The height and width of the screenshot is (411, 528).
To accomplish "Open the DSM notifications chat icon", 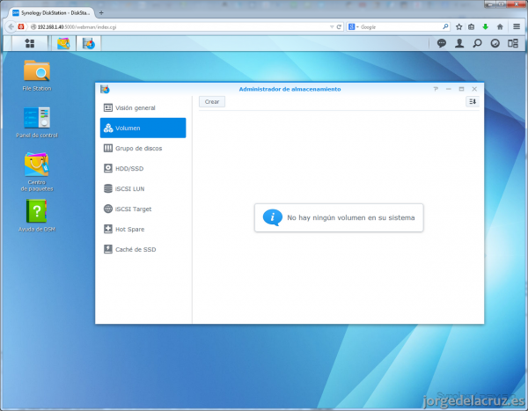I will coord(442,43).
